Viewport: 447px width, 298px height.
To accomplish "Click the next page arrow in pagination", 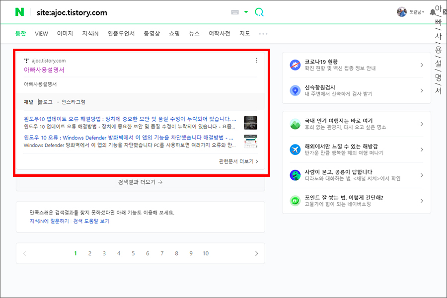I will [x=257, y=253].
